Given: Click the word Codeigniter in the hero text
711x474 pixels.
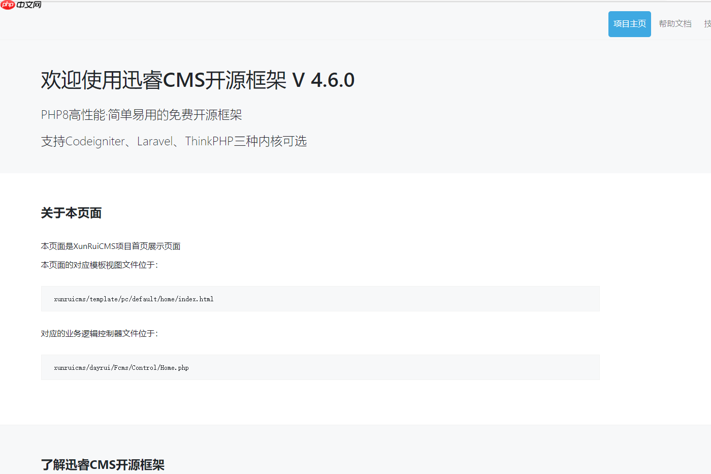Looking at the screenshot, I should tap(95, 141).
